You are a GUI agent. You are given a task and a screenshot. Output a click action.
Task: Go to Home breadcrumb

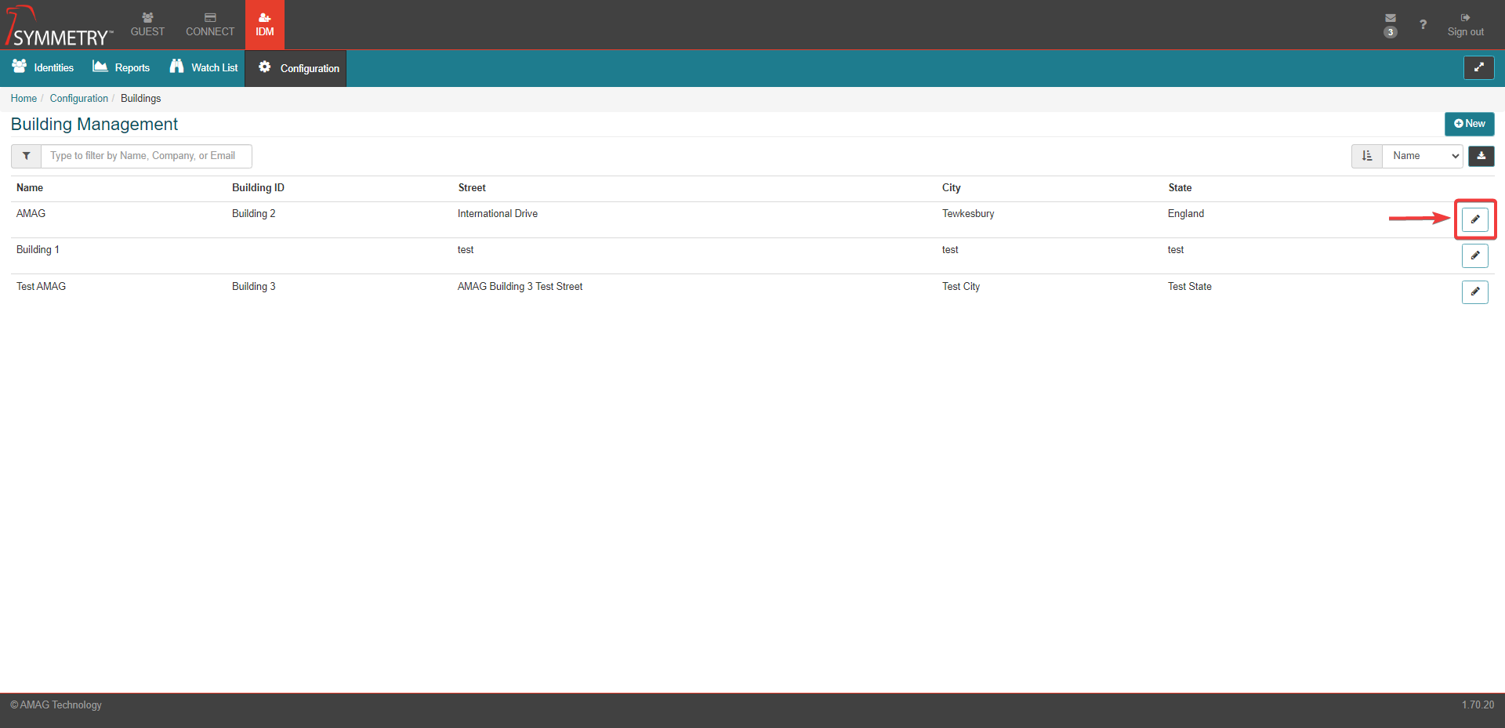[x=24, y=98]
